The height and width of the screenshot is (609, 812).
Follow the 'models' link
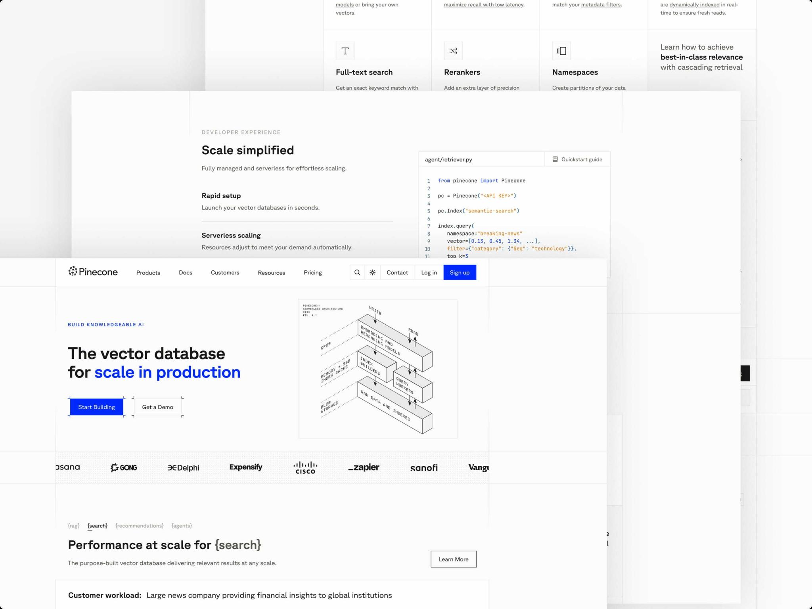point(345,5)
